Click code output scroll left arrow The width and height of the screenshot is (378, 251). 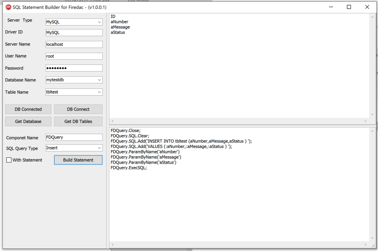pyautogui.click(x=112, y=244)
